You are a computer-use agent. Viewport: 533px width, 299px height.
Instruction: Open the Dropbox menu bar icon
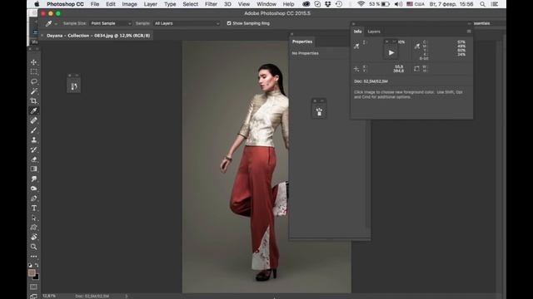[327, 4]
